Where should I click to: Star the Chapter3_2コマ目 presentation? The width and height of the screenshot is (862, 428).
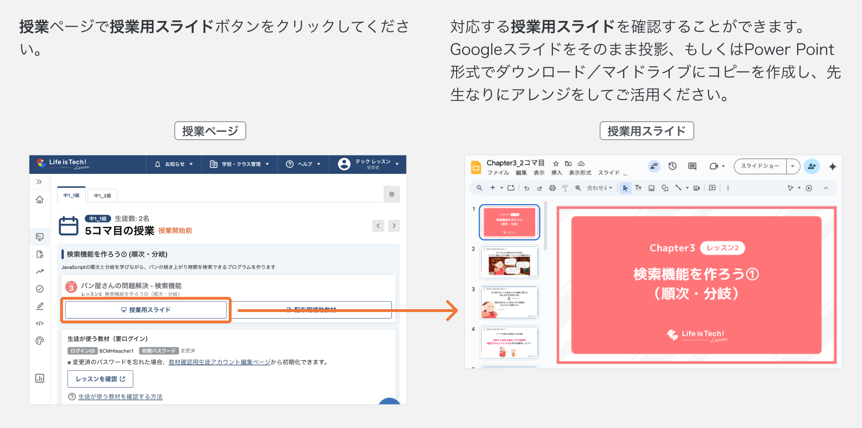click(556, 163)
